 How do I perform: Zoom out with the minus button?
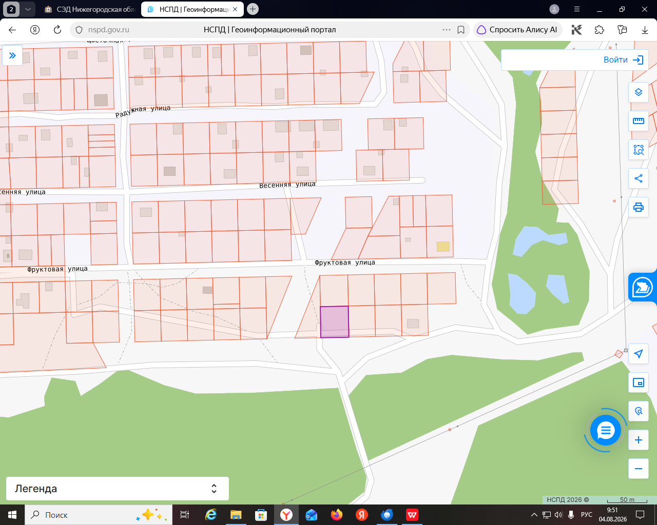pyautogui.click(x=639, y=469)
